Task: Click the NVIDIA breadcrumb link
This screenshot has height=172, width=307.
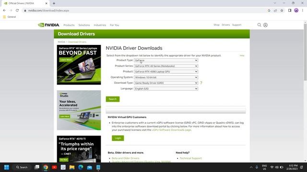Action: tap(61, 42)
